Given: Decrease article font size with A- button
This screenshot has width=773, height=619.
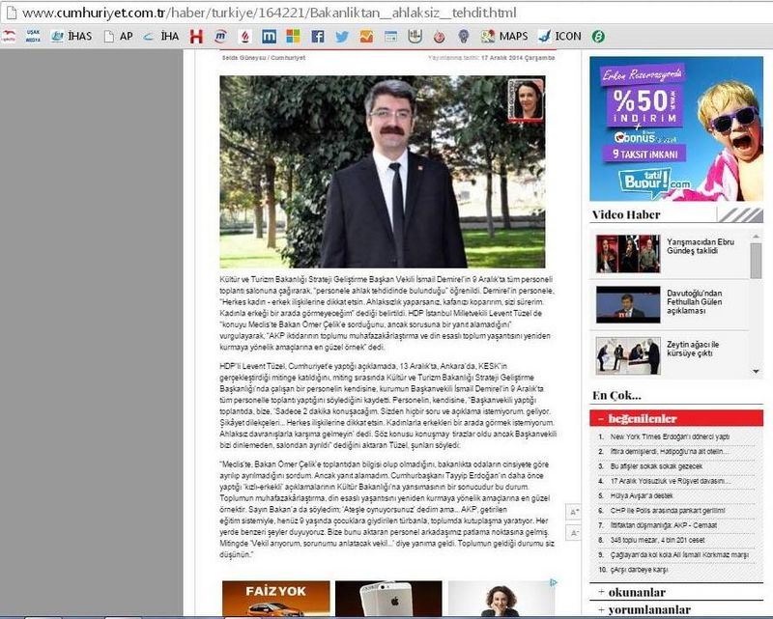Looking at the screenshot, I should pyautogui.click(x=573, y=533).
